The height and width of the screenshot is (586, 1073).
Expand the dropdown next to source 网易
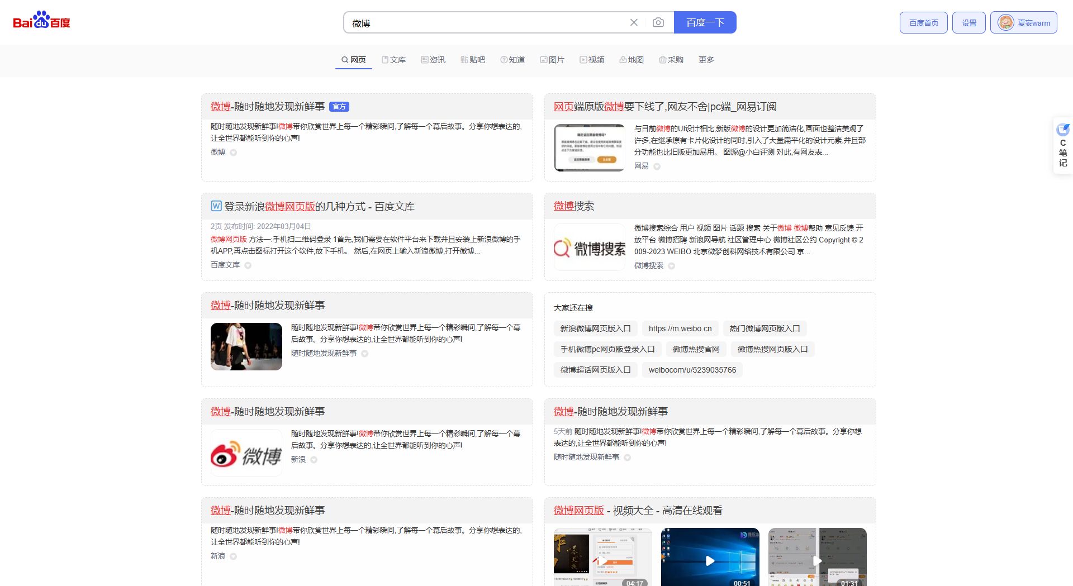tap(657, 166)
